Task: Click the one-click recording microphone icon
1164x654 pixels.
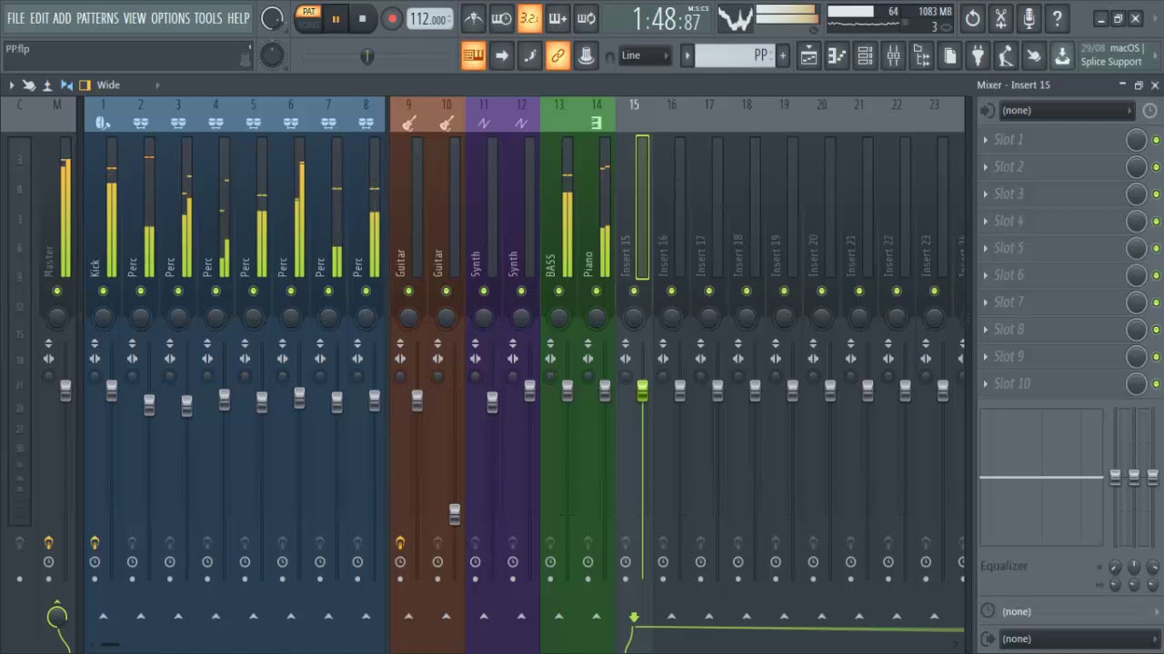Action: pos(1029,18)
